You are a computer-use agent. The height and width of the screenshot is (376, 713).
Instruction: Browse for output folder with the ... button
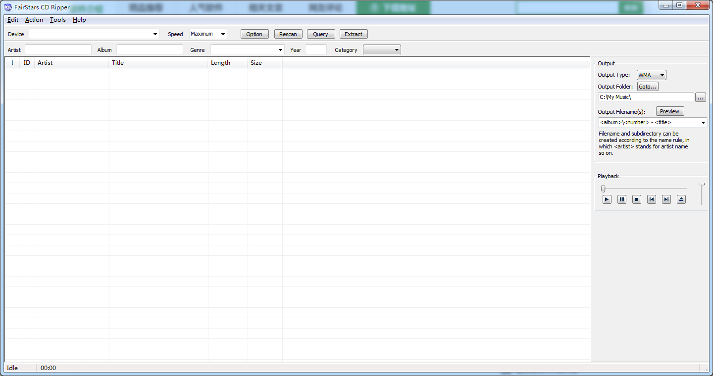(x=700, y=97)
